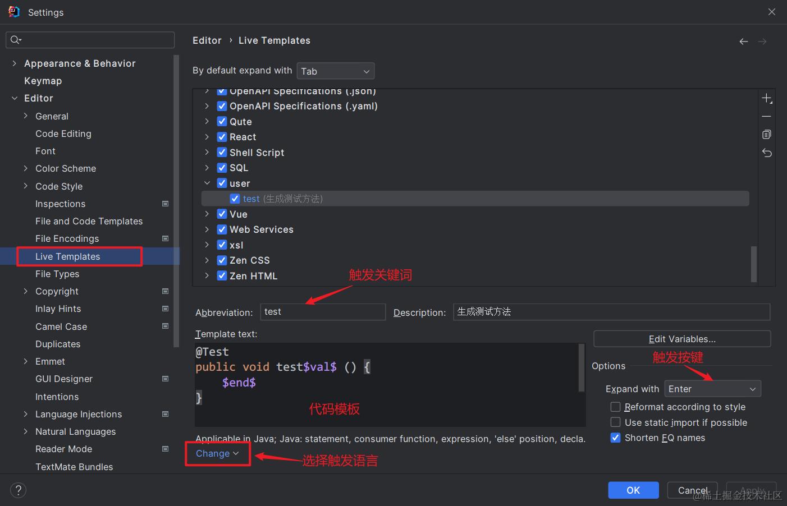Open the Expand with Enter dropdown
The height and width of the screenshot is (506, 787).
[x=713, y=389]
